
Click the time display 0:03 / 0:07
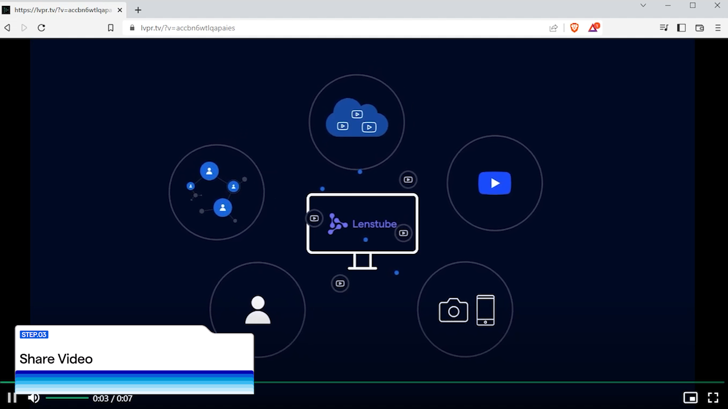[112, 398]
